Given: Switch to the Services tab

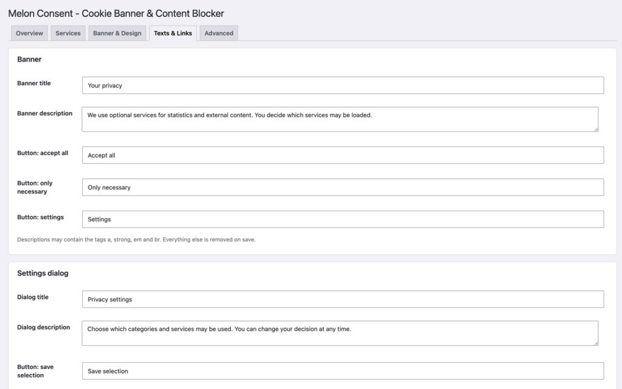Looking at the screenshot, I should (x=68, y=33).
